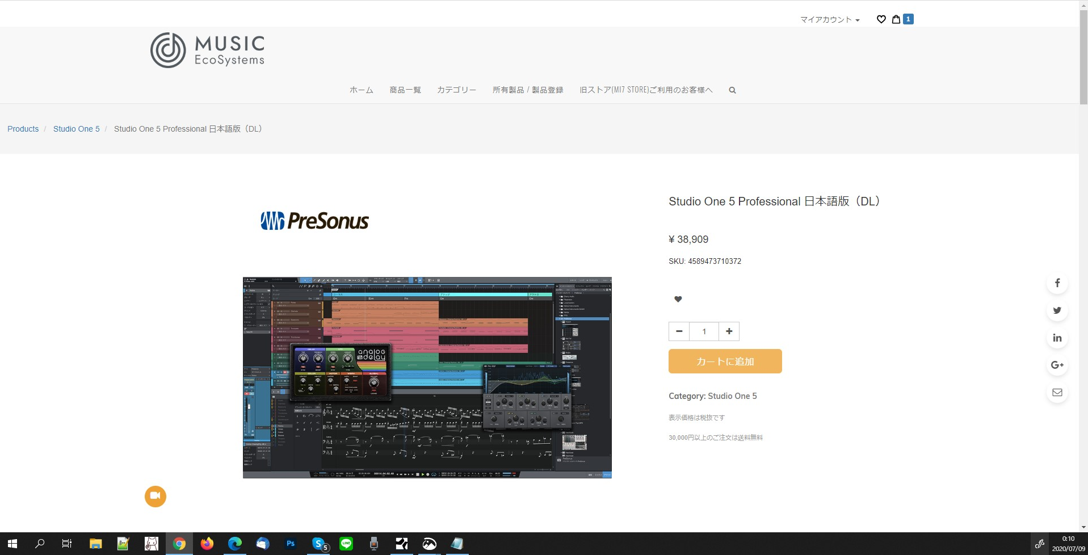Go to ホーム menu item
Viewport: 1088px width, 555px height.
[x=362, y=90]
